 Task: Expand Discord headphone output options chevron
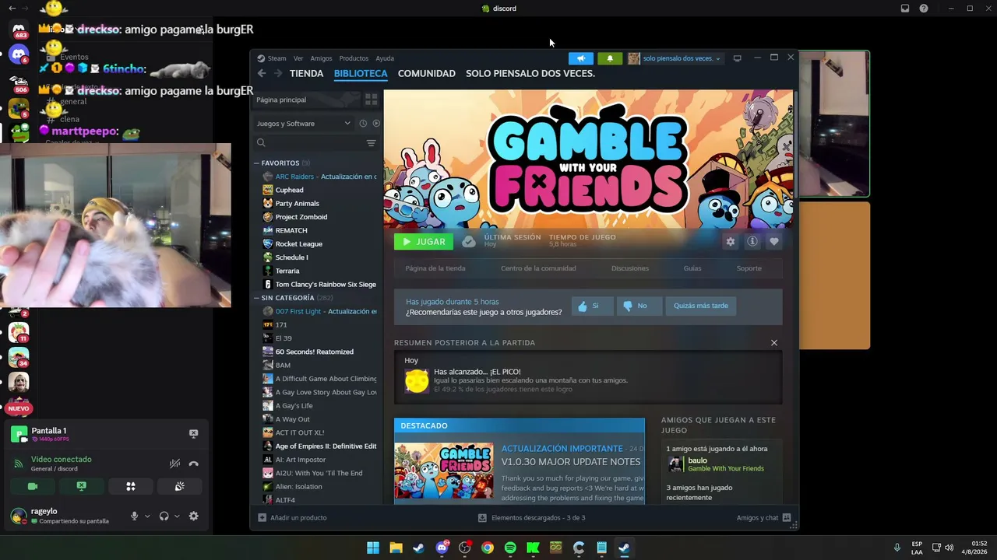point(177,516)
